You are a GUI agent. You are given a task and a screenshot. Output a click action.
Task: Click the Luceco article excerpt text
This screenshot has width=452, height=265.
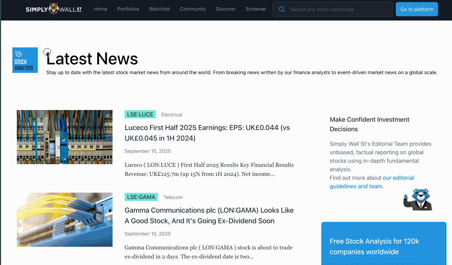[209, 169]
